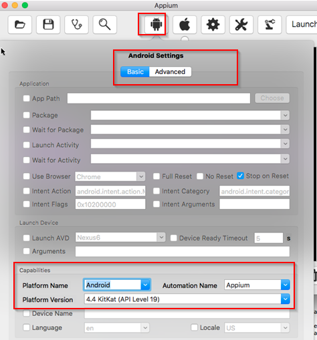The width and height of the screenshot is (317, 340).
Task: Click the Intent Arguments text field
Action: (x=255, y=204)
